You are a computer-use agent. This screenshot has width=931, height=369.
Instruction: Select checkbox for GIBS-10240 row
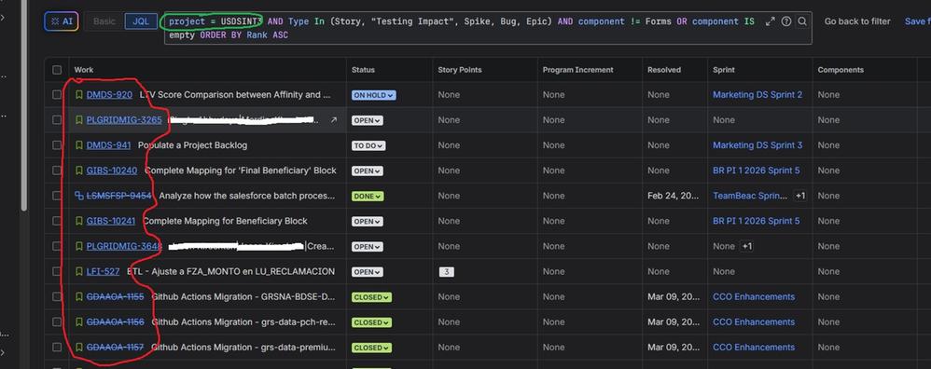[x=57, y=171]
